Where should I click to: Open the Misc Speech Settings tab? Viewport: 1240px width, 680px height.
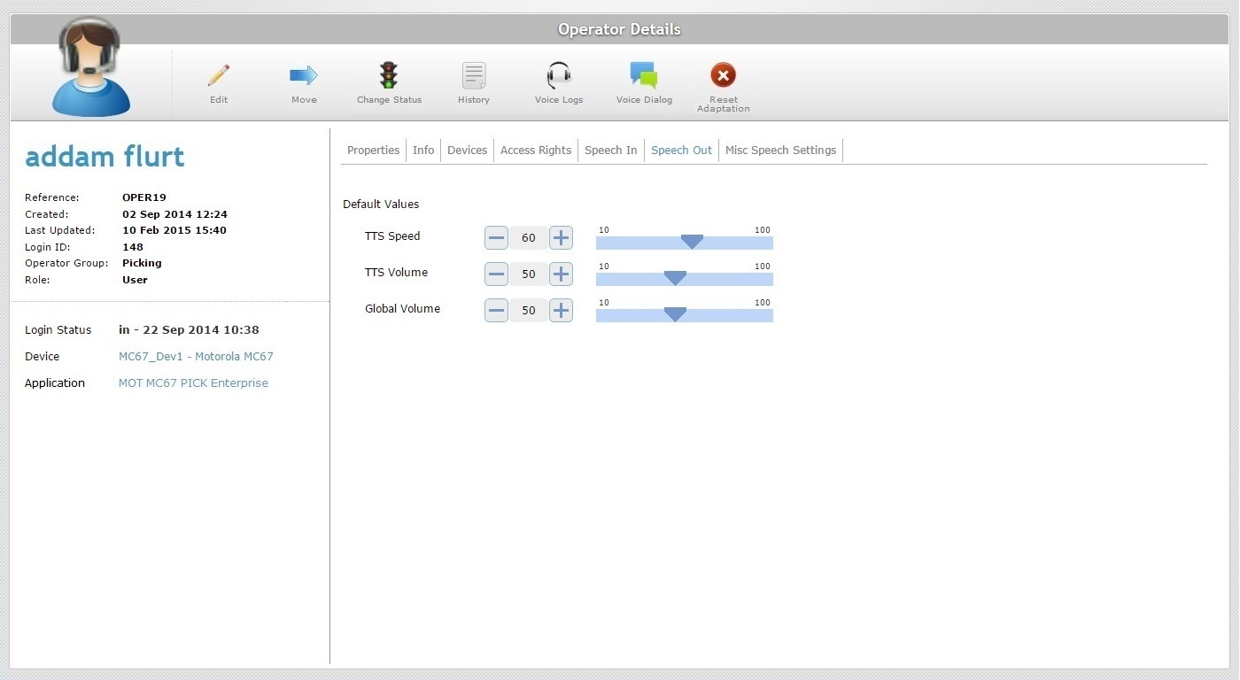pos(780,151)
